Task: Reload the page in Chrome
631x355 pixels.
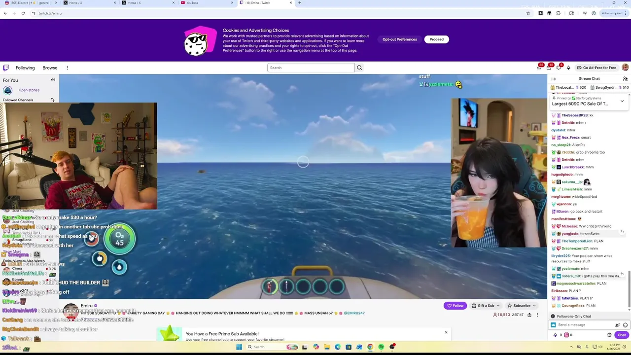Action: (x=23, y=13)
